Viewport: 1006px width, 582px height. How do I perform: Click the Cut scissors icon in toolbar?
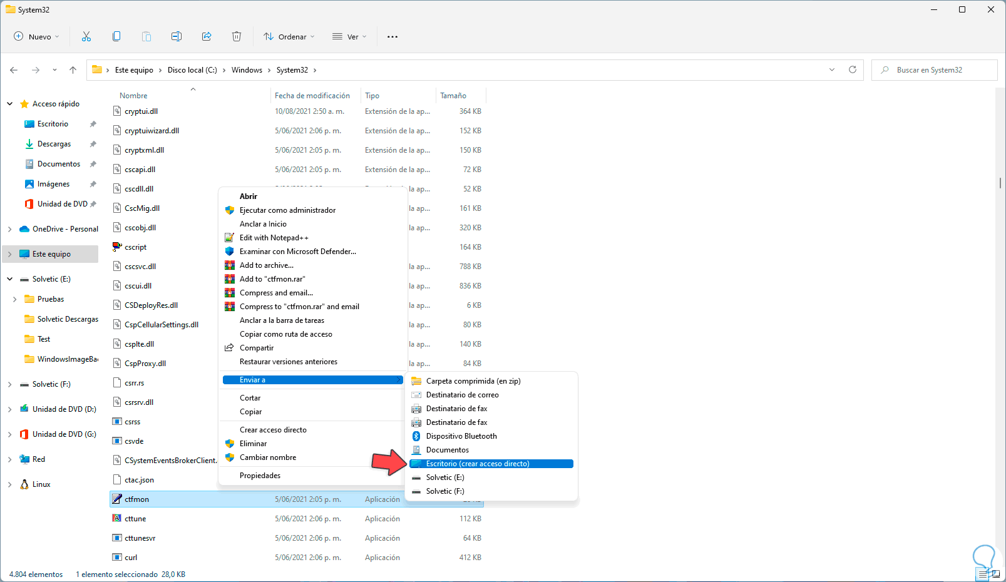point(86,36)
